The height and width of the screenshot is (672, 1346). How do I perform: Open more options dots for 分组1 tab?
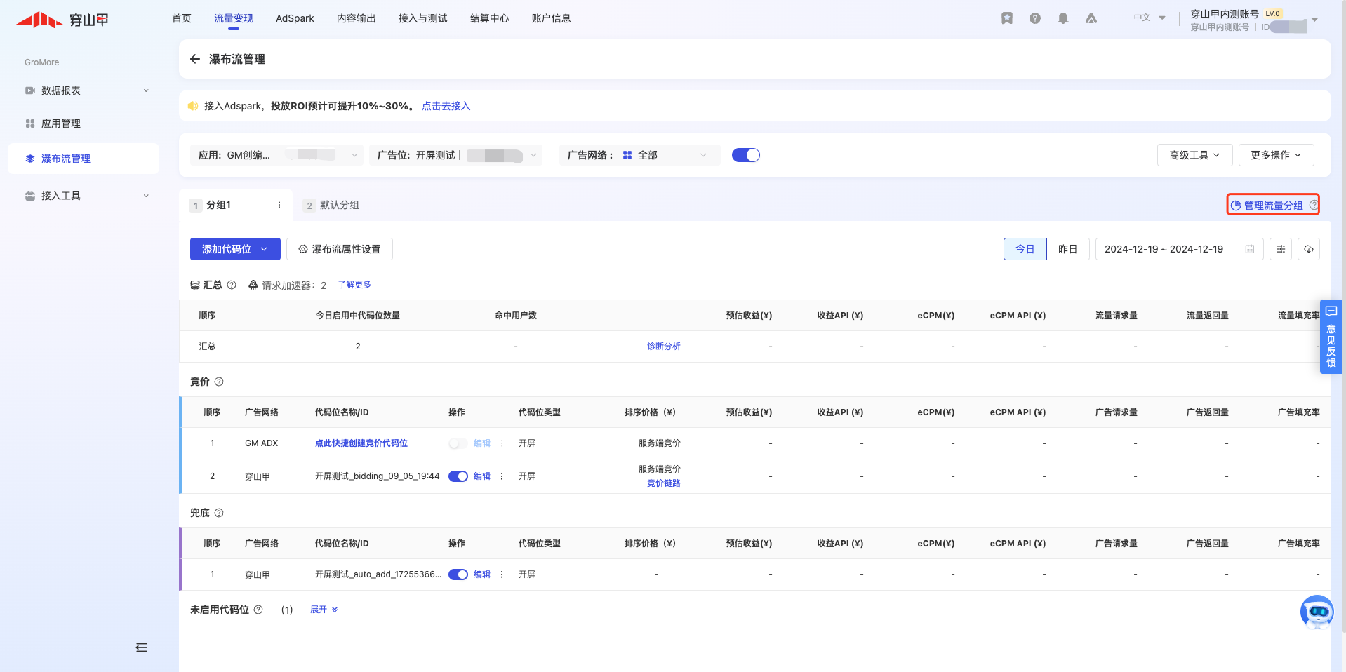click(279, 205)
